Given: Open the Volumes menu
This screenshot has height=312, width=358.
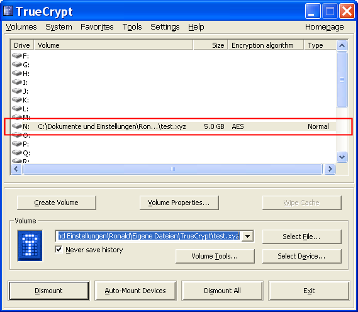Looking at the screenshot, I should 21,27.
